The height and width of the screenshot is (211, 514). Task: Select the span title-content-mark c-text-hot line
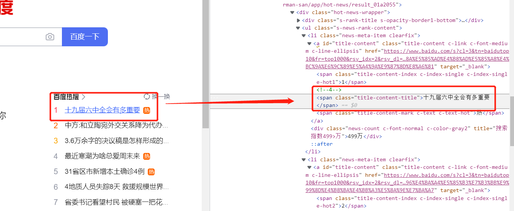point(410,113)
